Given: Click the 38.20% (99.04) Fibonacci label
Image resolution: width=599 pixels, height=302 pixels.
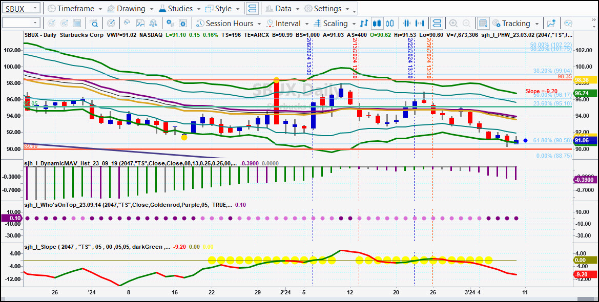Looking at the screenshot, I should [552, 71].
